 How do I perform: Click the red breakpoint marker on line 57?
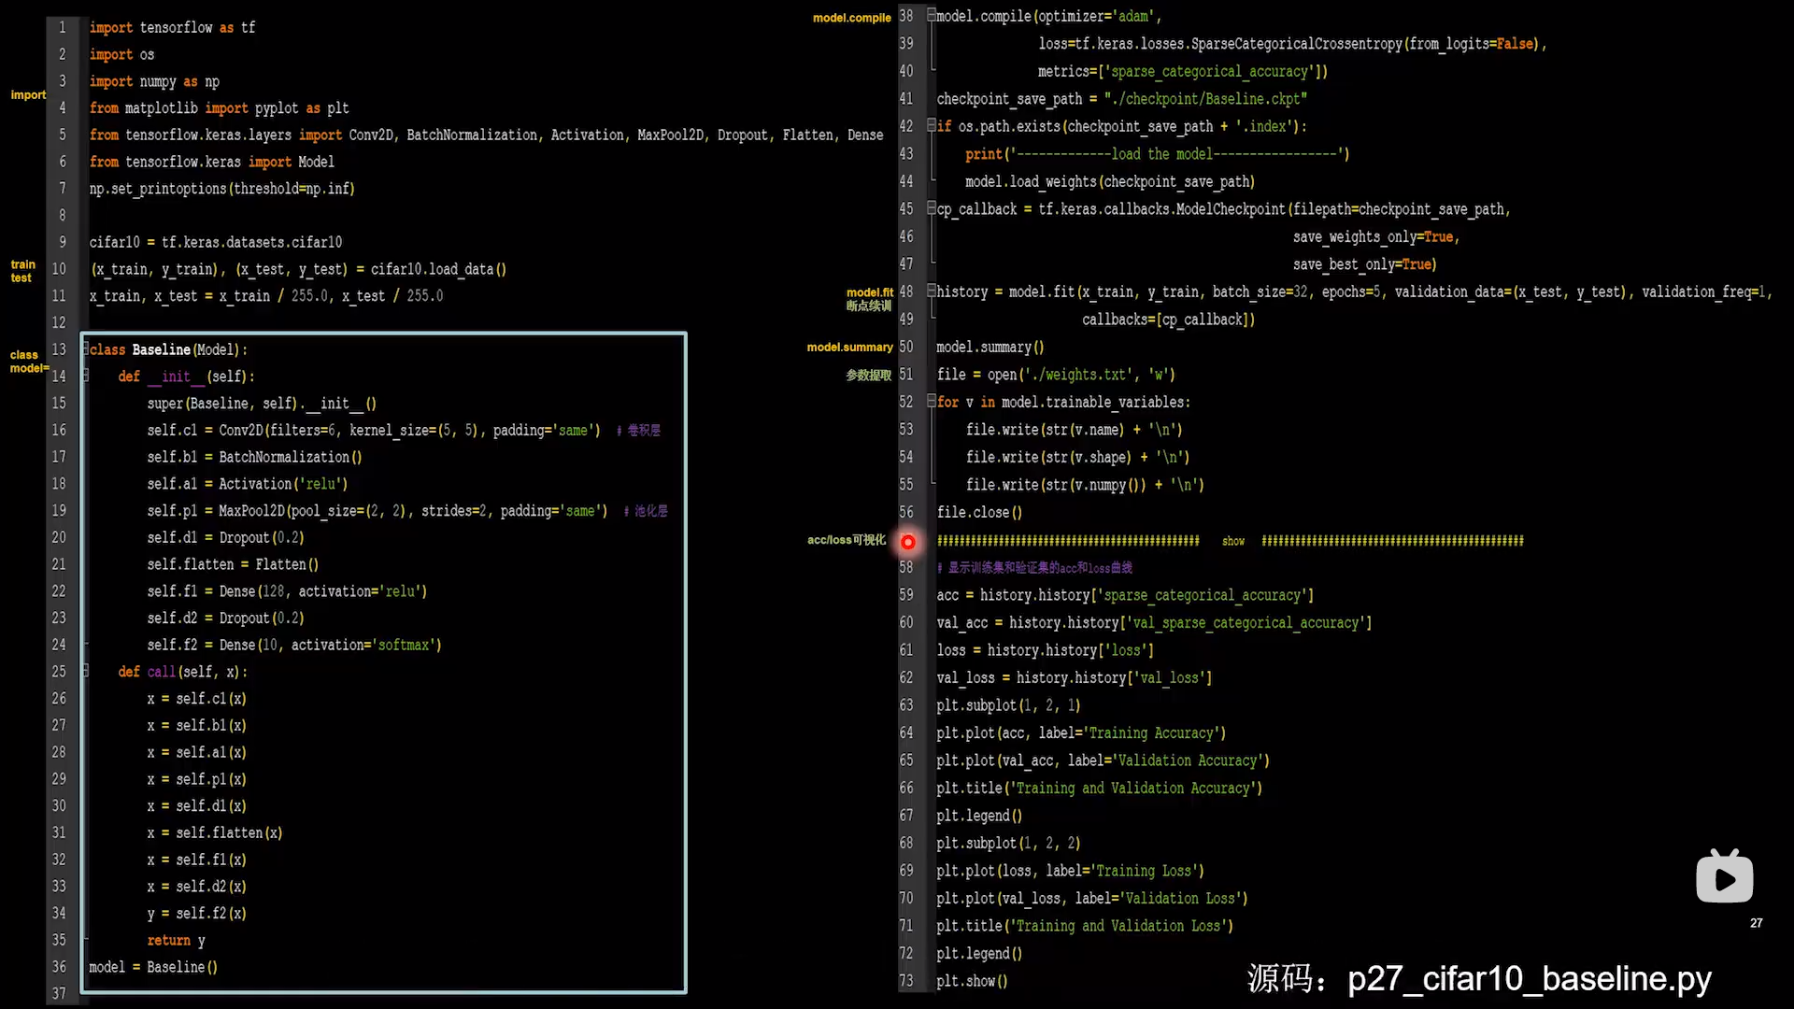907,542
